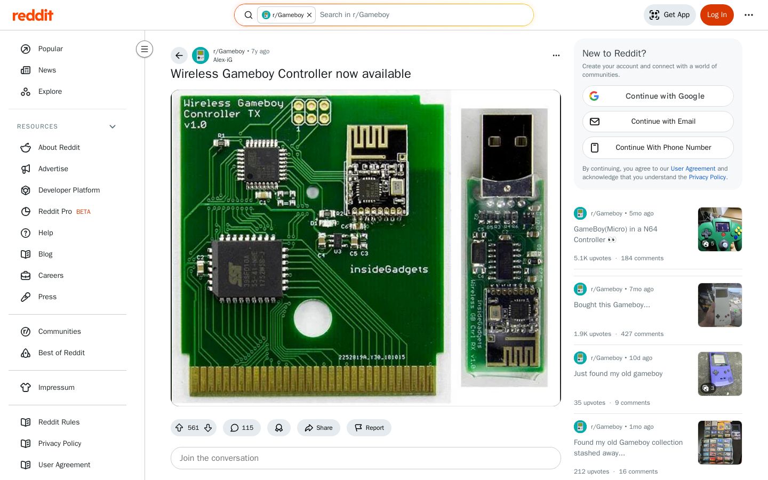The height and width of the screenshot is (480, 768).
Task: Open the top-right more options menu
Action: coord(749,15)
